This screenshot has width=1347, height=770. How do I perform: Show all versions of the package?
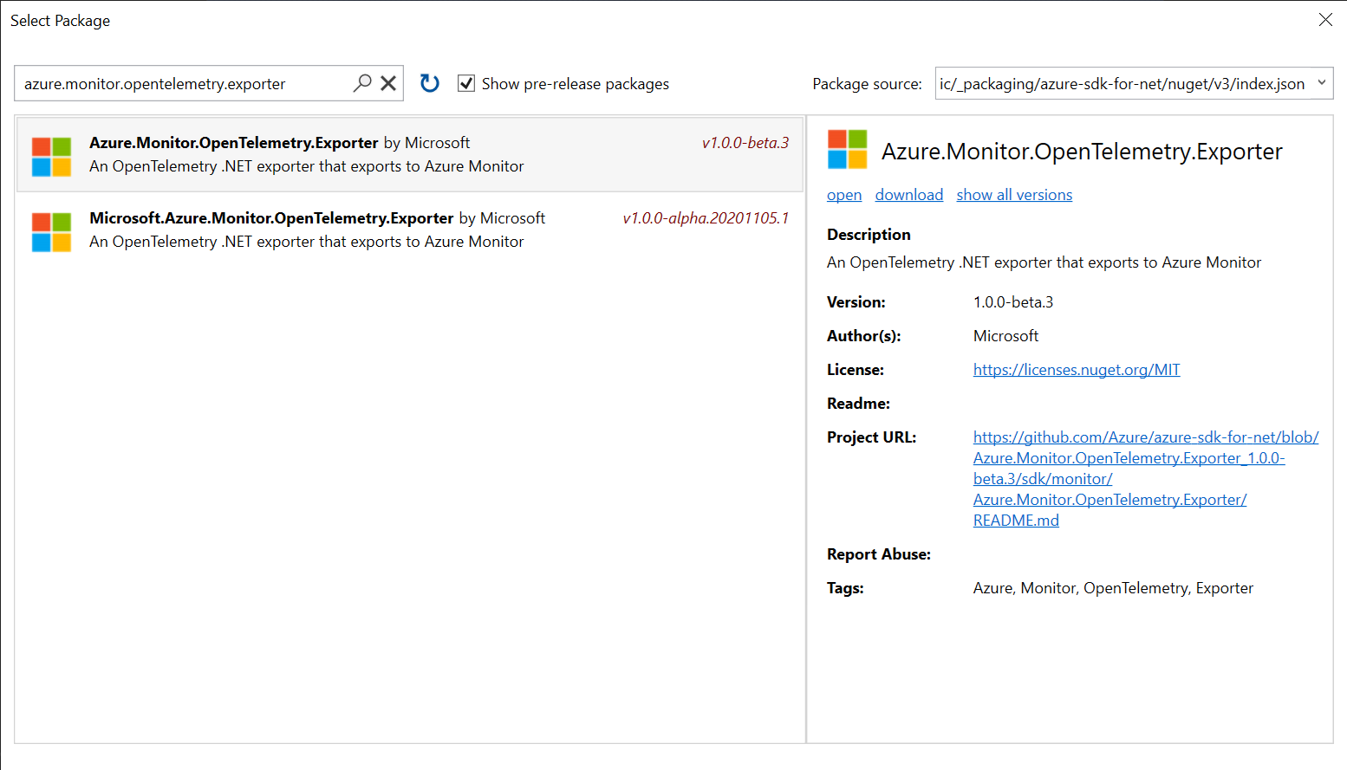coord(1013,194)
